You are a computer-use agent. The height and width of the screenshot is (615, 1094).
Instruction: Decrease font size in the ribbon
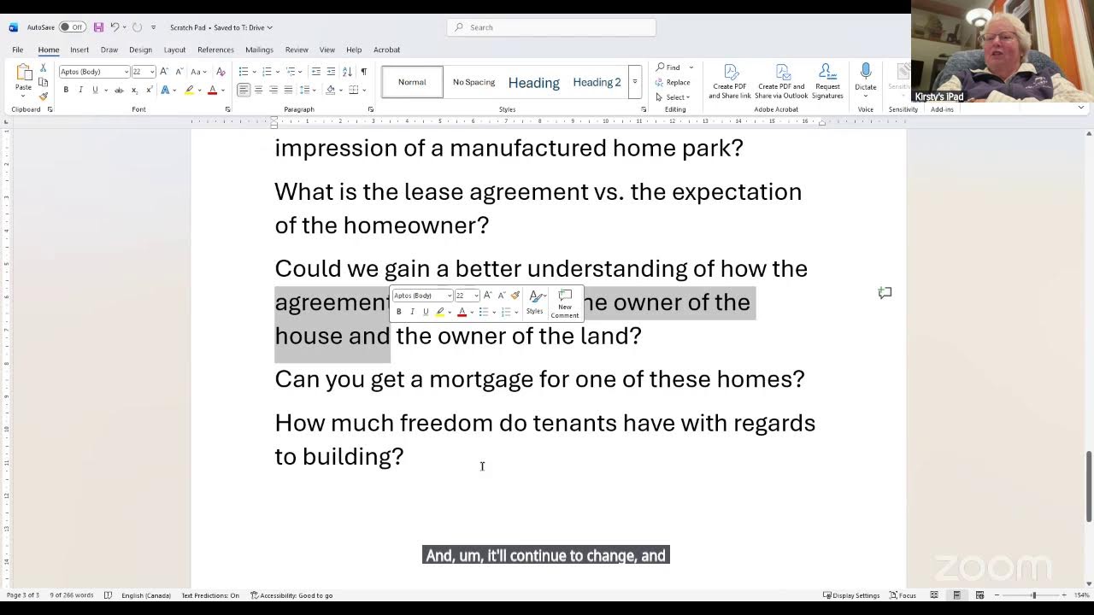point(178,72)
